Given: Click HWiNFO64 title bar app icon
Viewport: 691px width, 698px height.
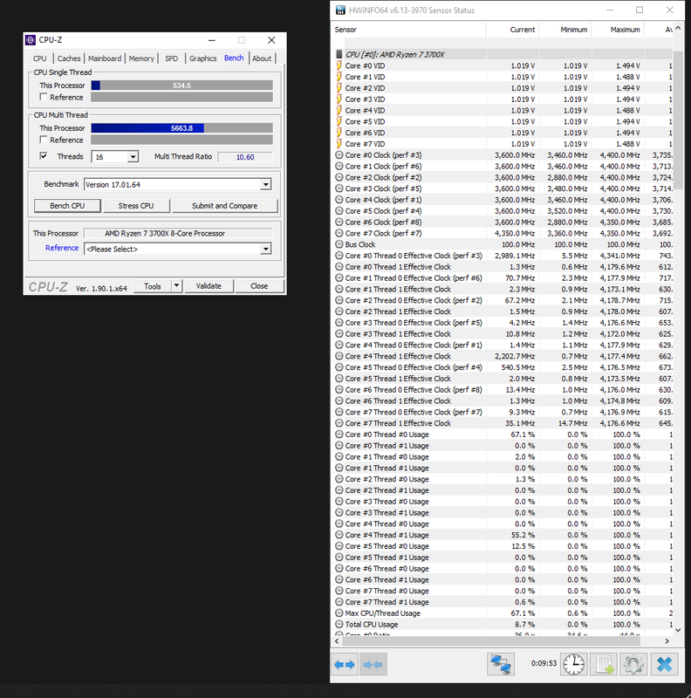Looking at the screenshot, I should (x=340, y=10).
